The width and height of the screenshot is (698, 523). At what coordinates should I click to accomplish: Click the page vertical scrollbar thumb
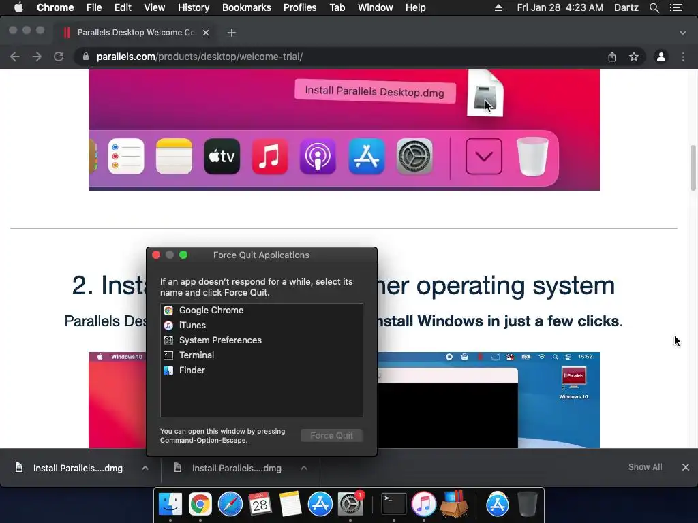[693, 168]
